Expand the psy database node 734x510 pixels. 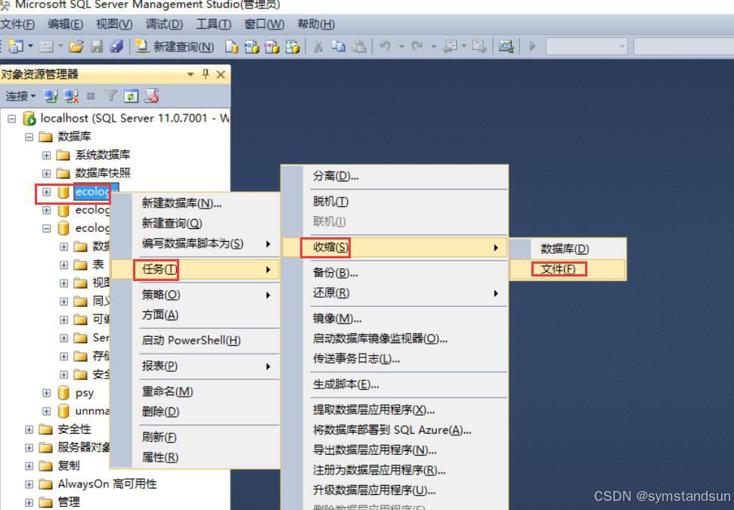coord(46,393)
